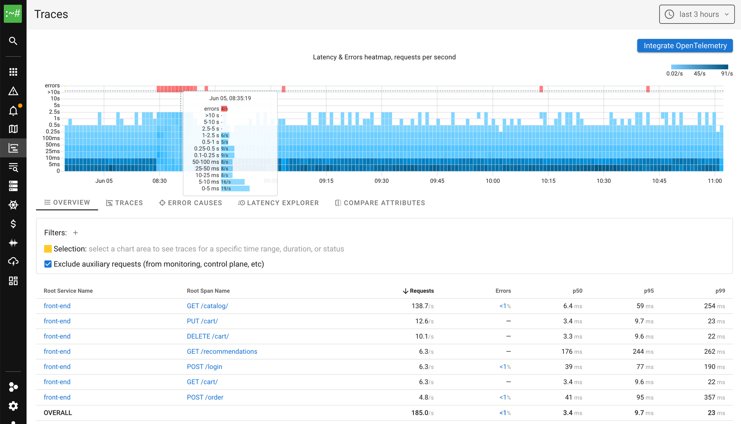Open the search sidebar icon

13,41
